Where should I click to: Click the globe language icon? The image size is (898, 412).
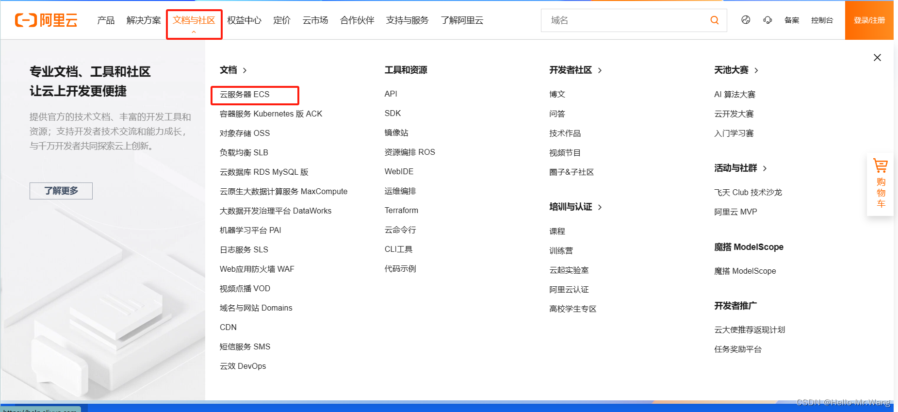point(746,20)
